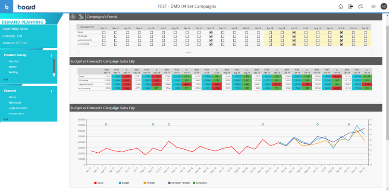Screen dimensions: 389x191
Task: Select Large Accounts in Channel list
Action: pyautogui.click(x=18, y=108)
